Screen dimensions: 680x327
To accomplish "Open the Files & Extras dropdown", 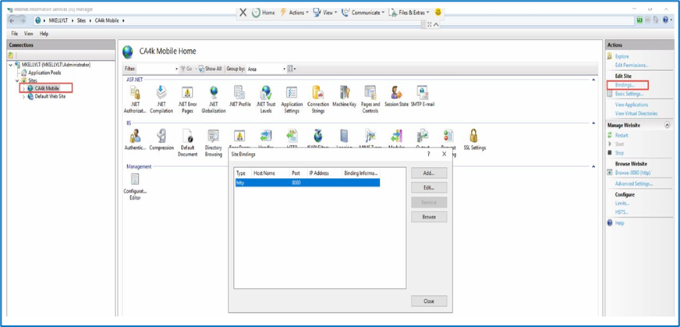I will point(409,12).
